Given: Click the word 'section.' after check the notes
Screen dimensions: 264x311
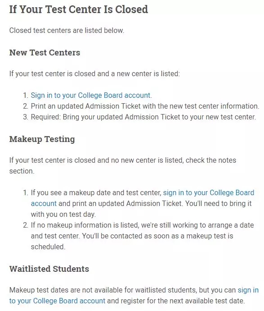Looking at the screenshot, I should tap(22, 171).
